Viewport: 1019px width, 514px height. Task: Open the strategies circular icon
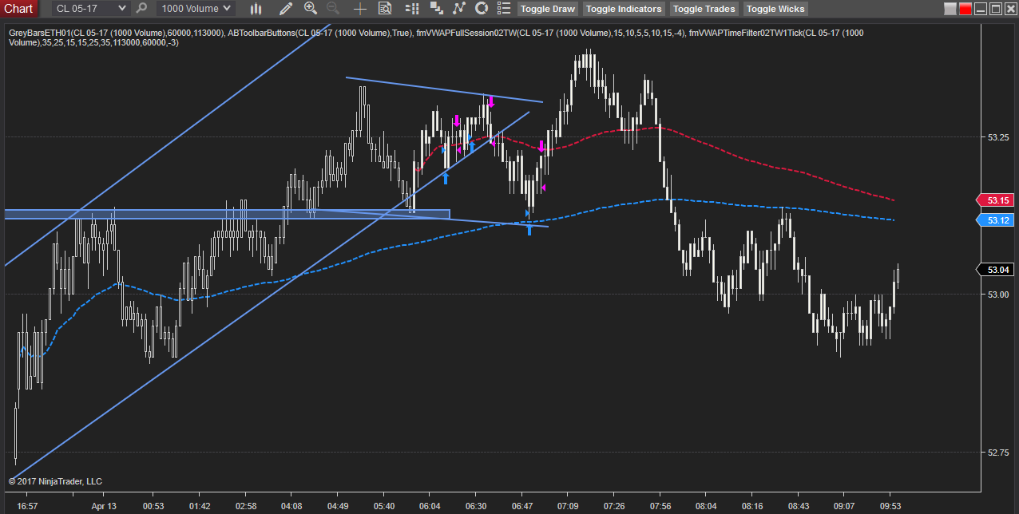[481, 9]
